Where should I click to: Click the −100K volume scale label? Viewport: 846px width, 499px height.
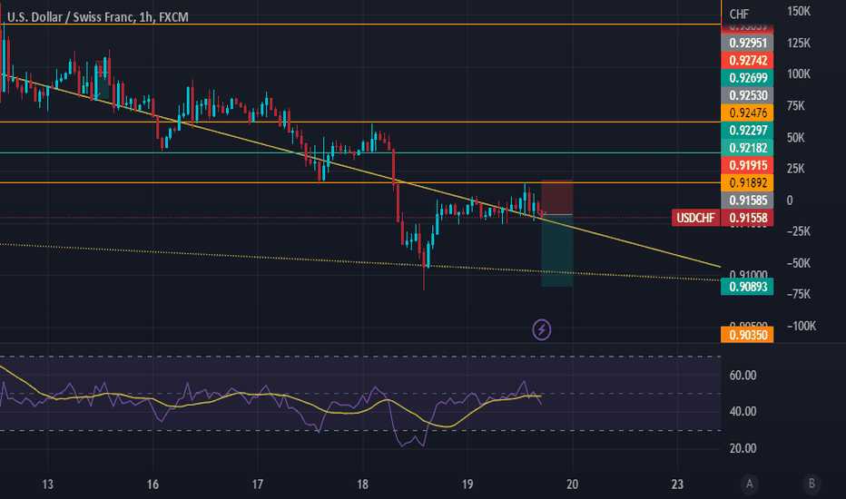802,326
